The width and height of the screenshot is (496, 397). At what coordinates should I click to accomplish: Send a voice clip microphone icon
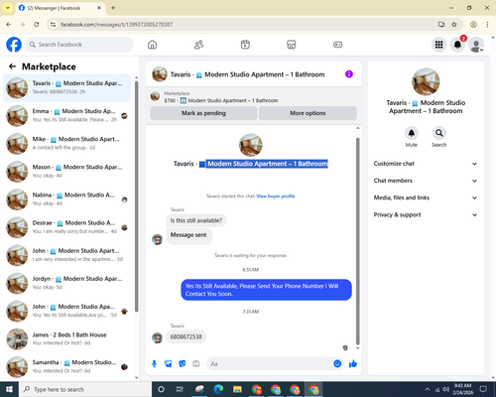[154, 364]
